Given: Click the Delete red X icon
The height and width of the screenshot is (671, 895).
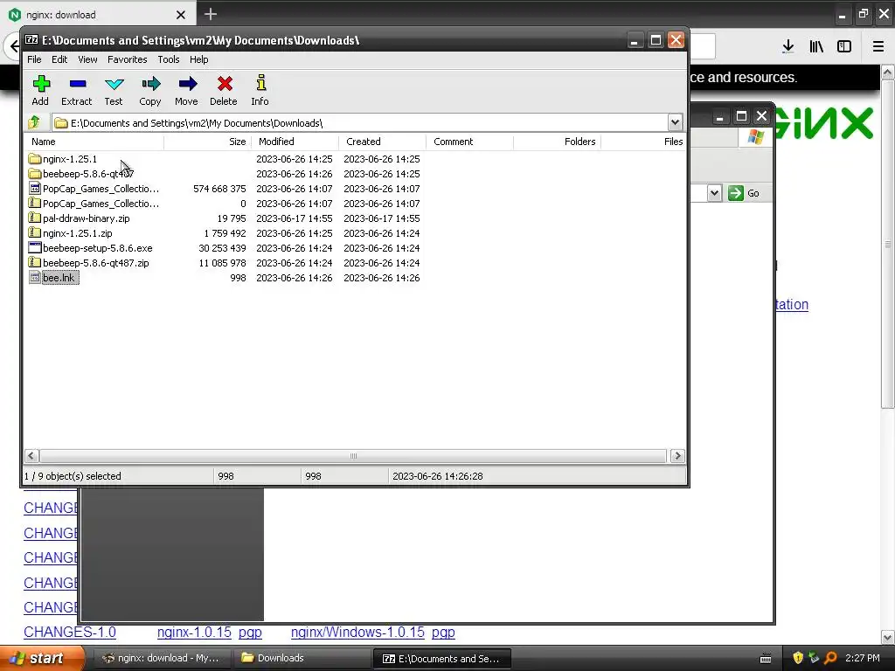Looking at the screenshot, I should tap(225, 85).
